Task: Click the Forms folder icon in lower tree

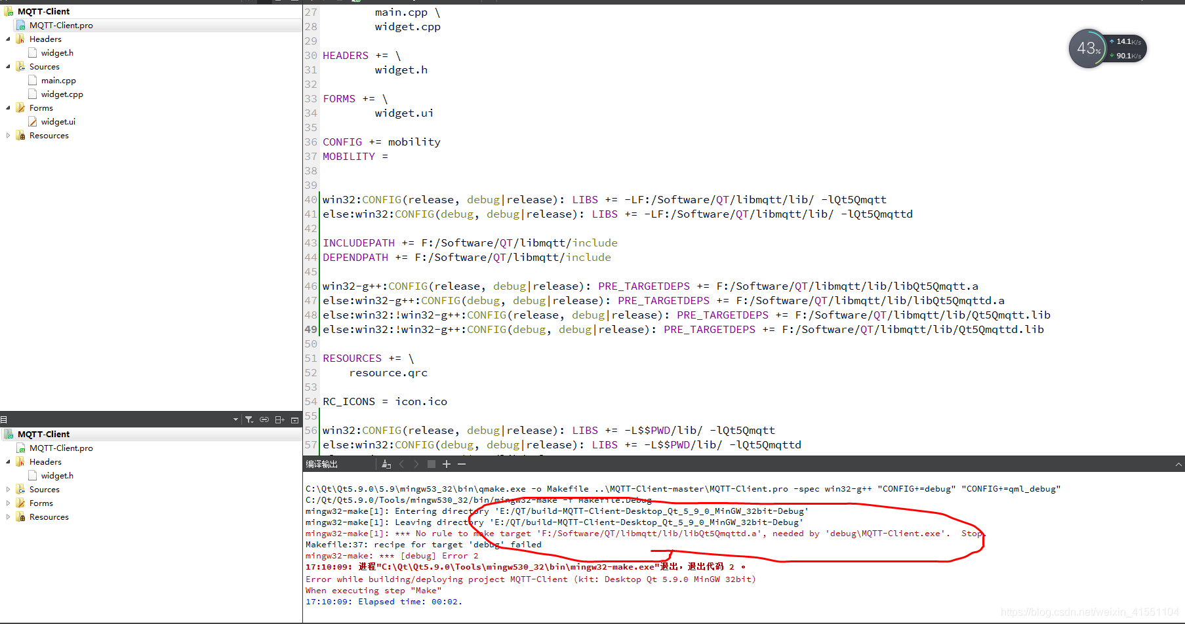Action: click(21, 503)
